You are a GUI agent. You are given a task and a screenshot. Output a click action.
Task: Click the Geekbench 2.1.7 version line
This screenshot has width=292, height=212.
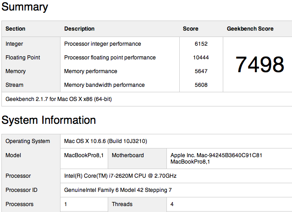point(59,99)
